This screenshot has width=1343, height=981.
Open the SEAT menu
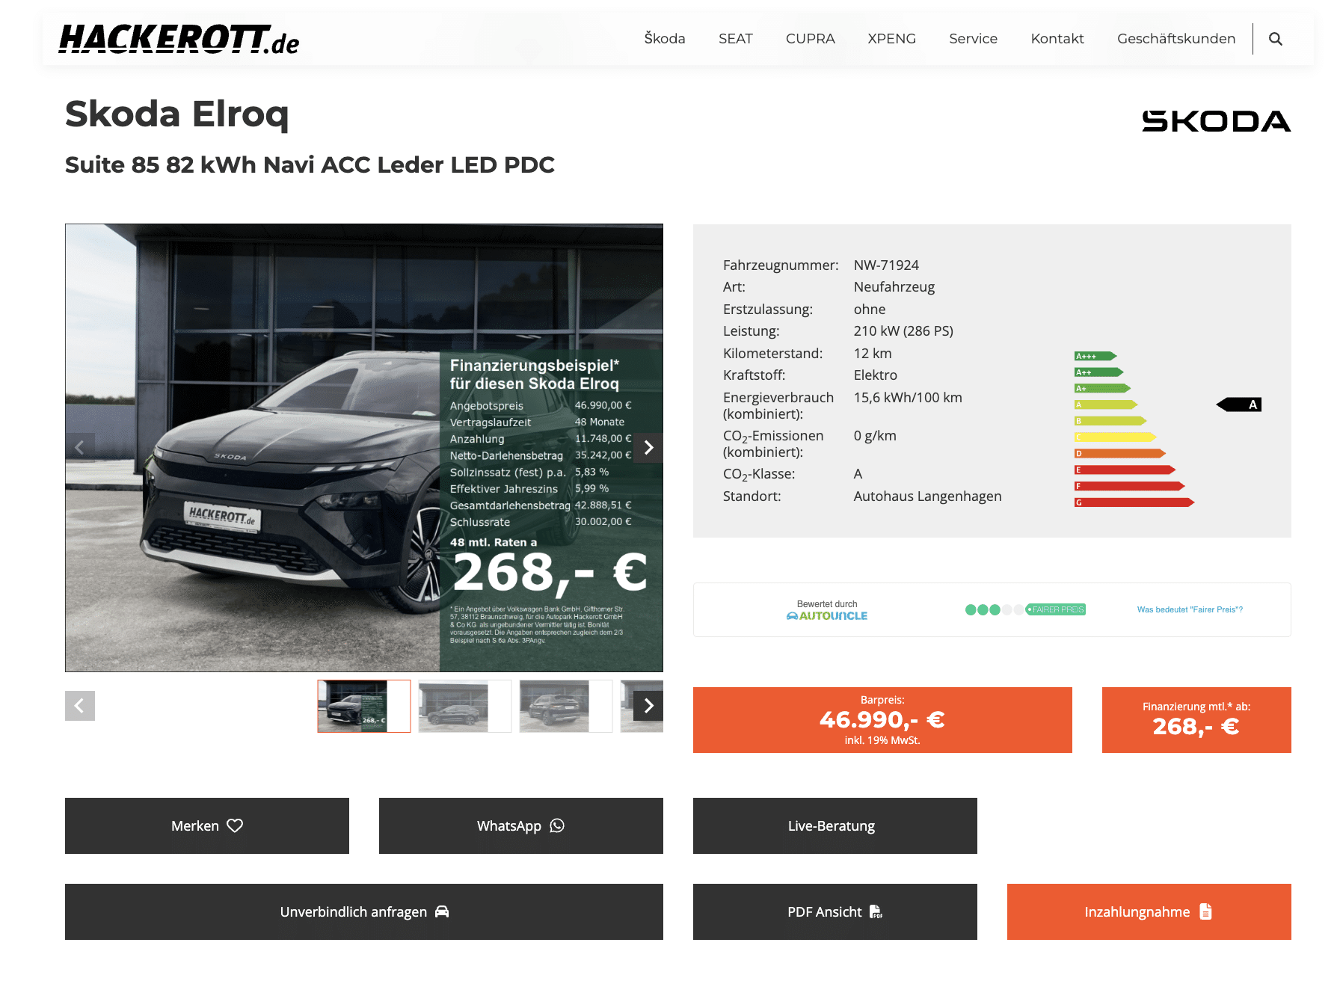[736, 39]
